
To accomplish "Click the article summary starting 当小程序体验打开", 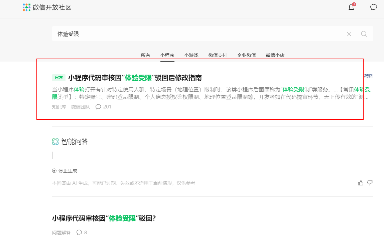I will (211, 93).
